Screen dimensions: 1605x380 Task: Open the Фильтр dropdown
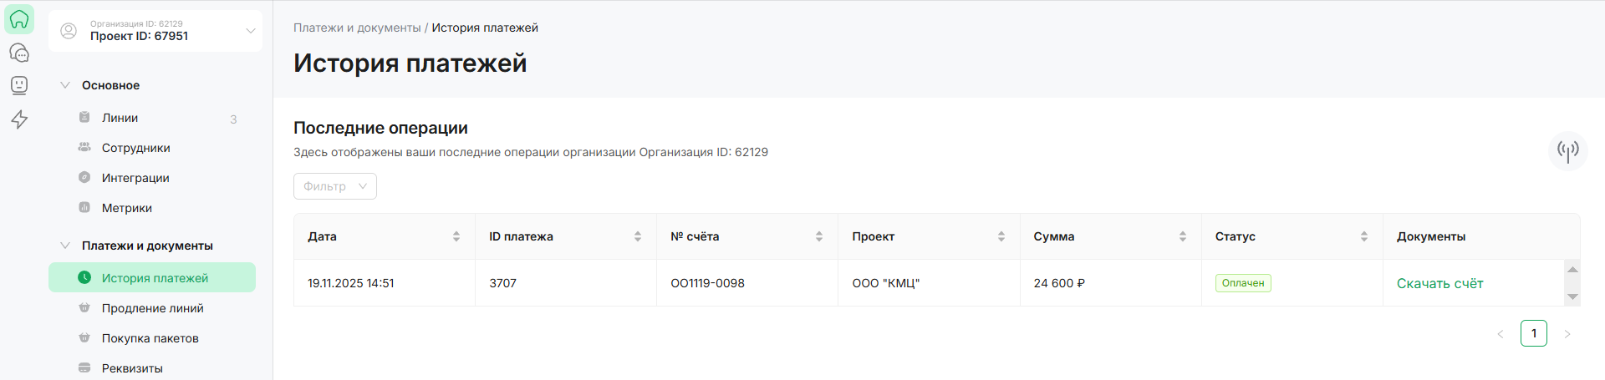[334, 186]
